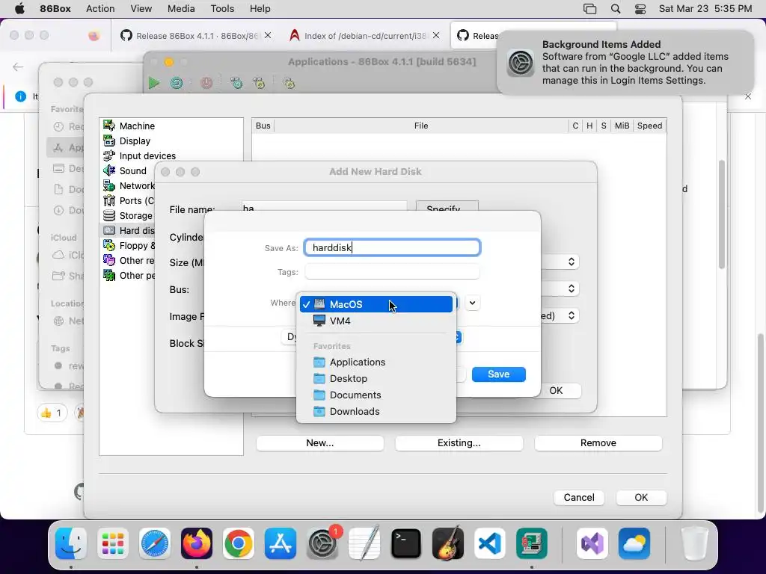
Task: Click the blue Save button
Action: click(x=499, y=374)
